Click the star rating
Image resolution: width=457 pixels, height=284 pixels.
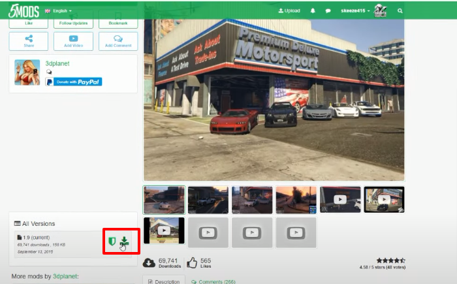[x=390, y=260]
